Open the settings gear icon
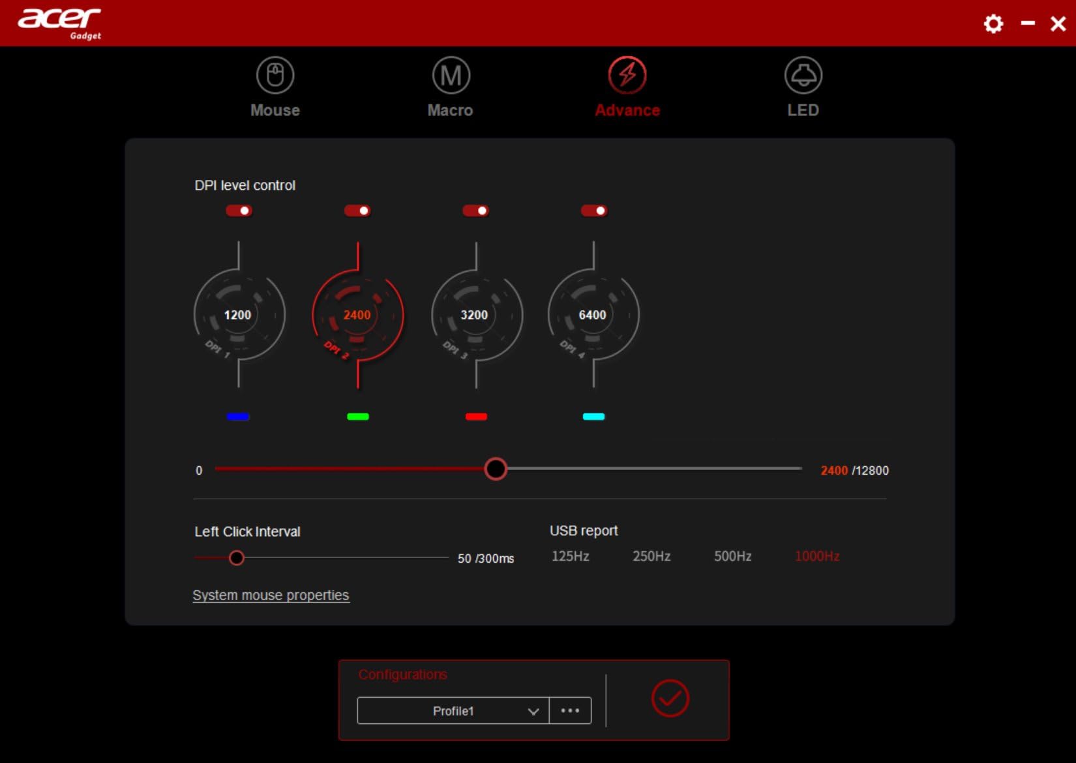The width and height of the screenshot is (1076, 763). click(x=993, y=24)
